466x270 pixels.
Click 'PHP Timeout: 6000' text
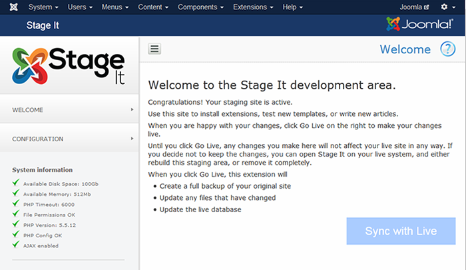[x=49, y=205]
